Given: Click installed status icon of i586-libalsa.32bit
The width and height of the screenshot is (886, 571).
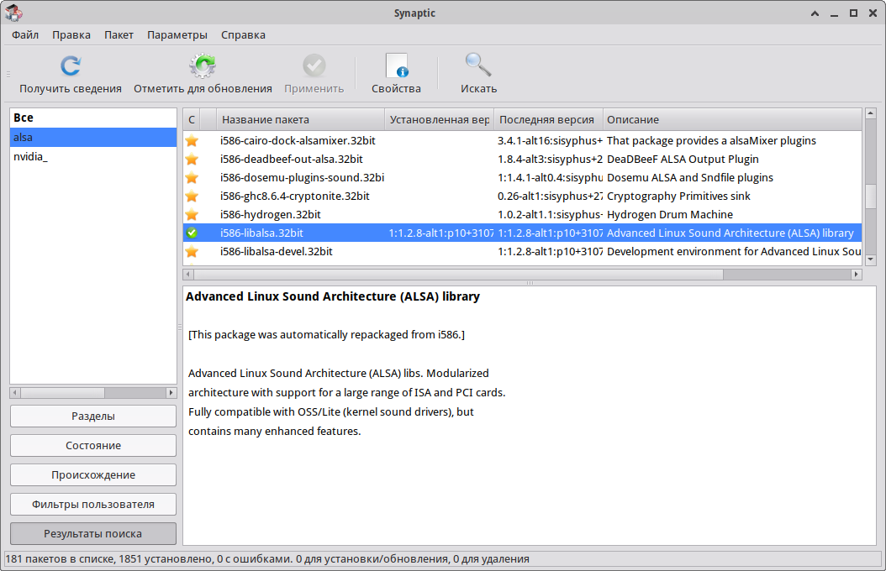Looking at the screenshot, I should (192, 233).
